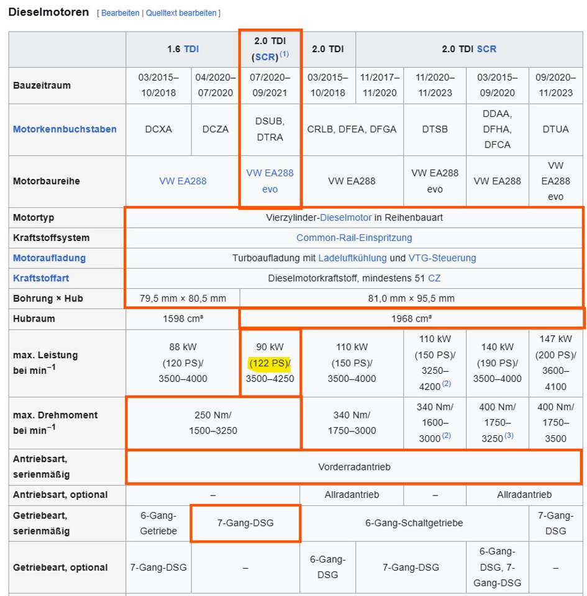Click the 04/2020–07/2020 Bauzeitraum cell
Screen dimensions: 587x596
tap(215, 85)
